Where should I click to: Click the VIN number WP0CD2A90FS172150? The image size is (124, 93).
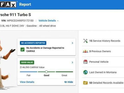point(20,21)
